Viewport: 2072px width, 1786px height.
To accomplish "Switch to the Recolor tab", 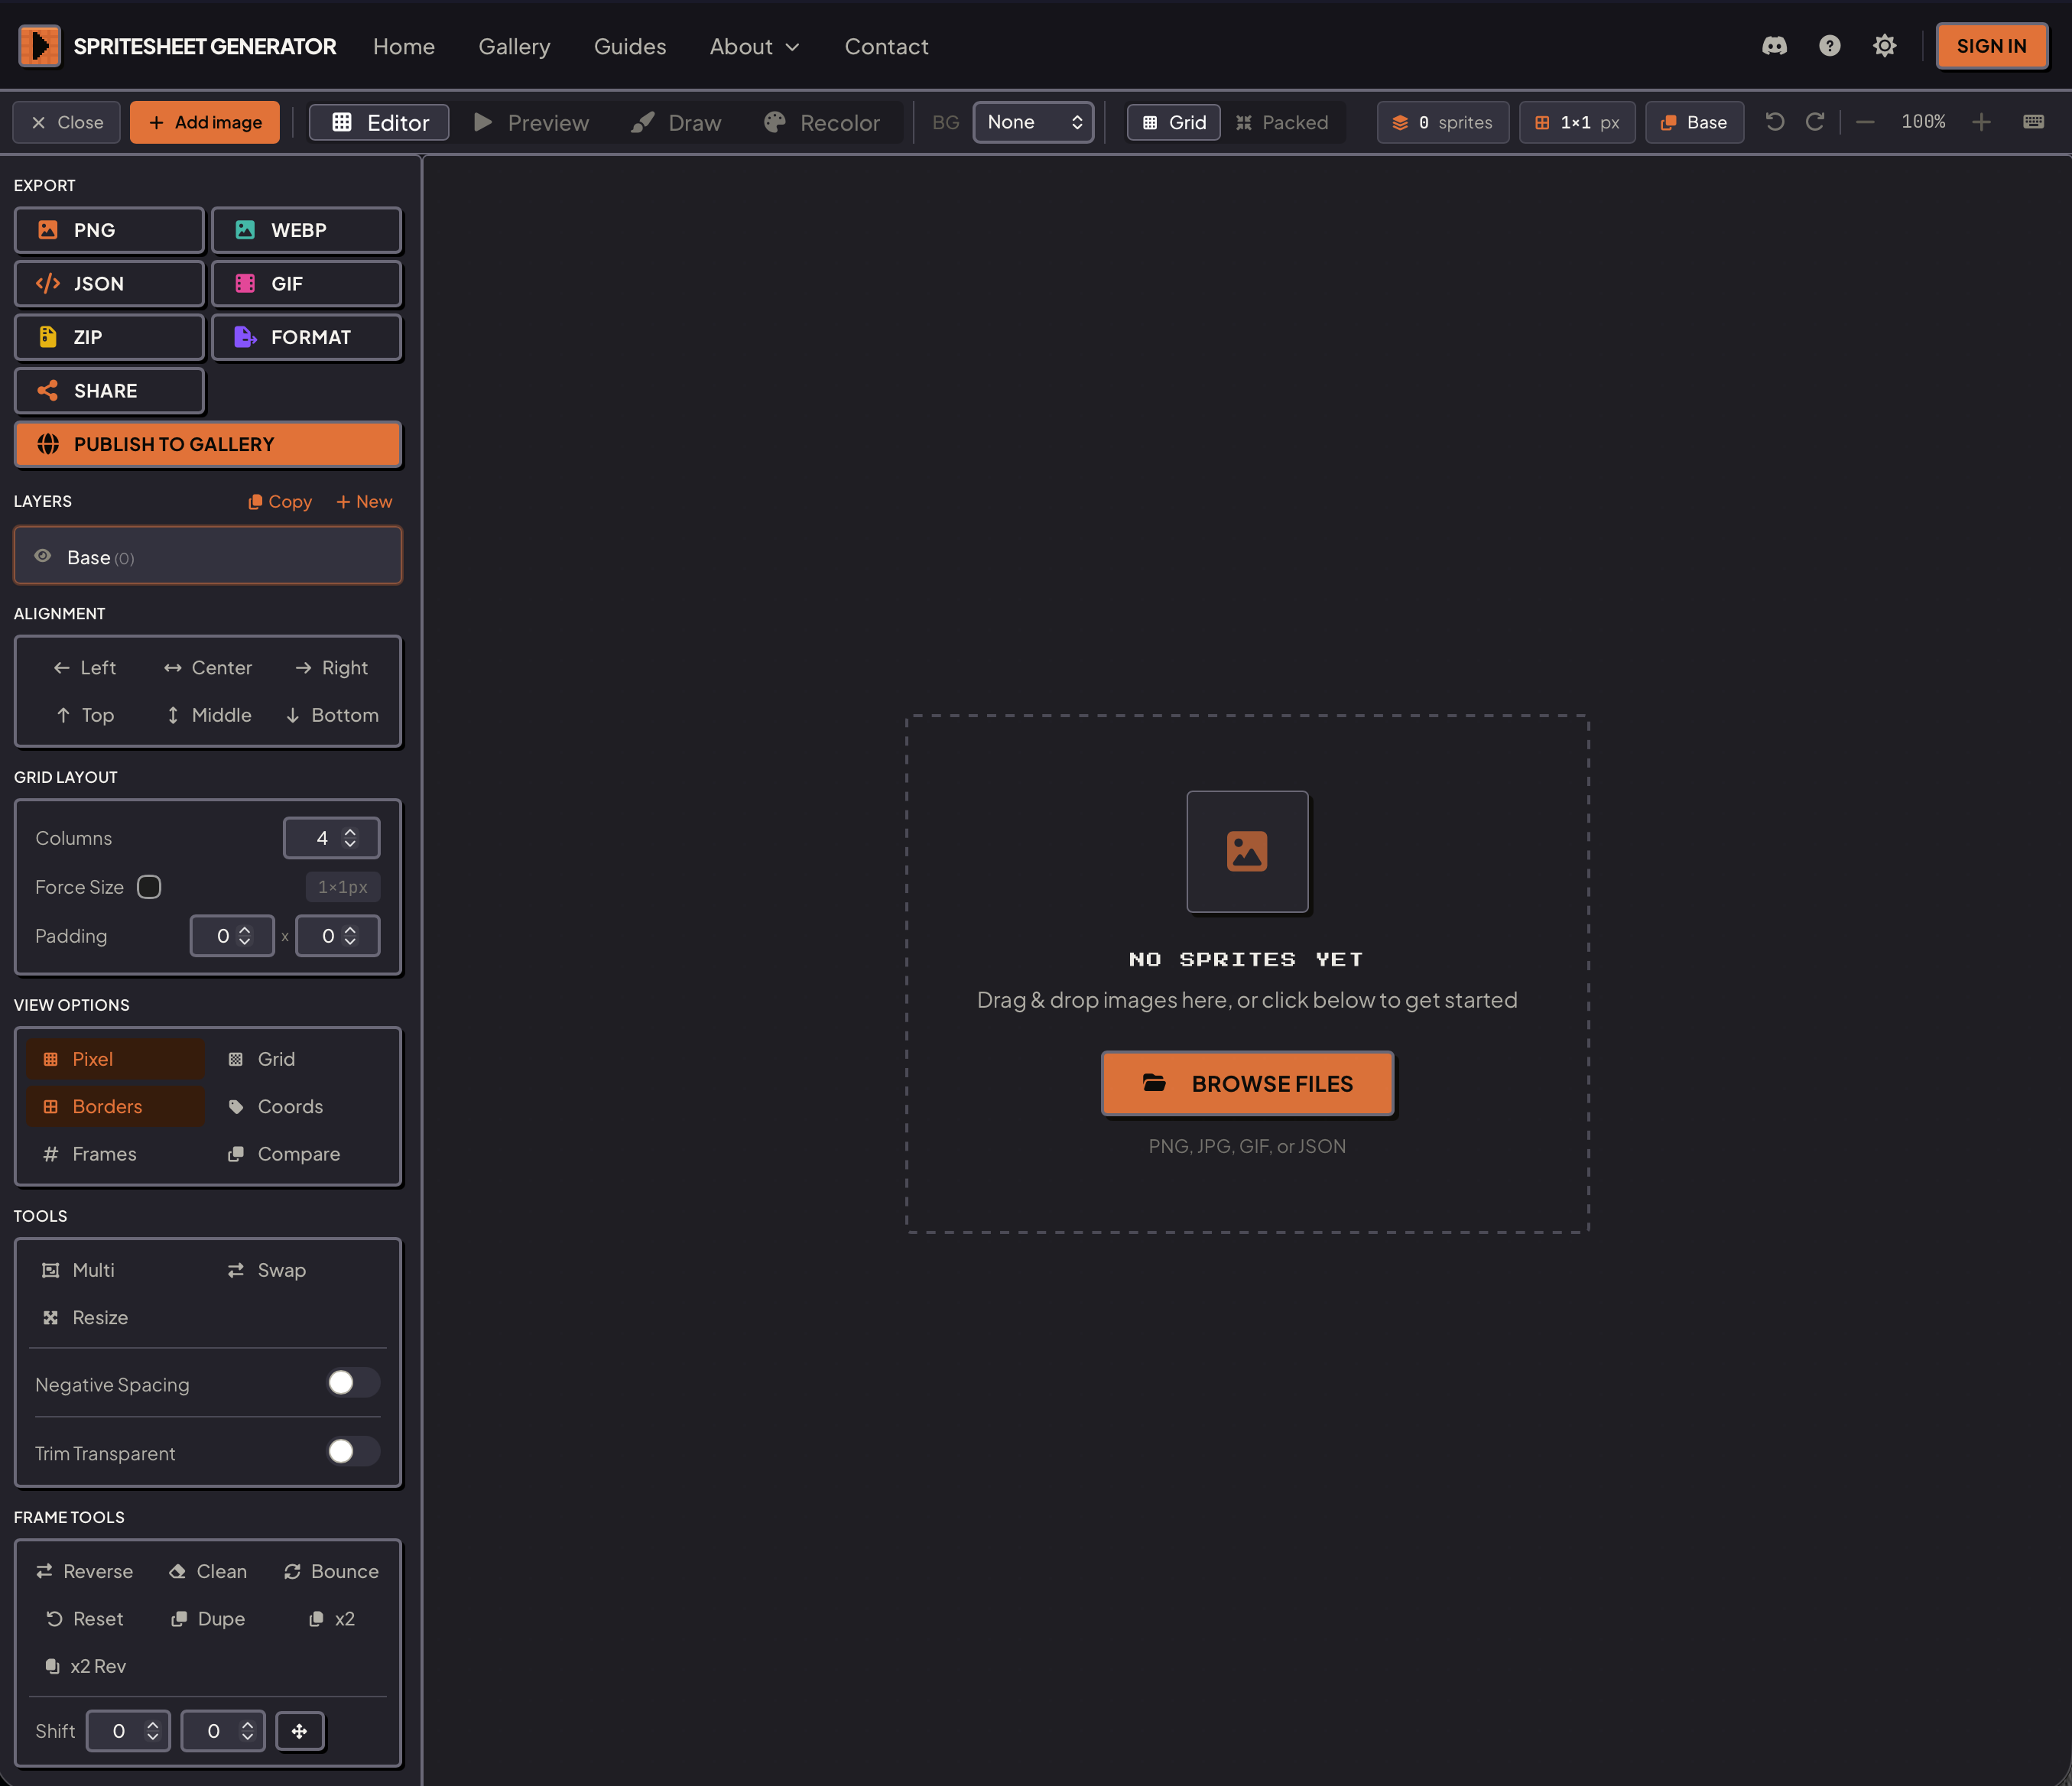I will pyautogui.click(x=821, y=122).
